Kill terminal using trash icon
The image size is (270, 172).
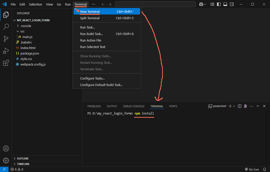(x=245, y=106)
